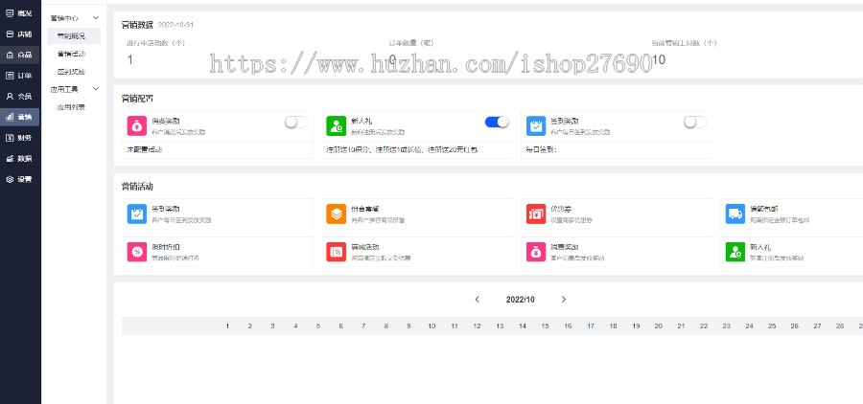The height and width of the screenshot is (404, 863).
Task: Open the 数据 data icon in the main sidebar
Action: [x=10, y=158]
